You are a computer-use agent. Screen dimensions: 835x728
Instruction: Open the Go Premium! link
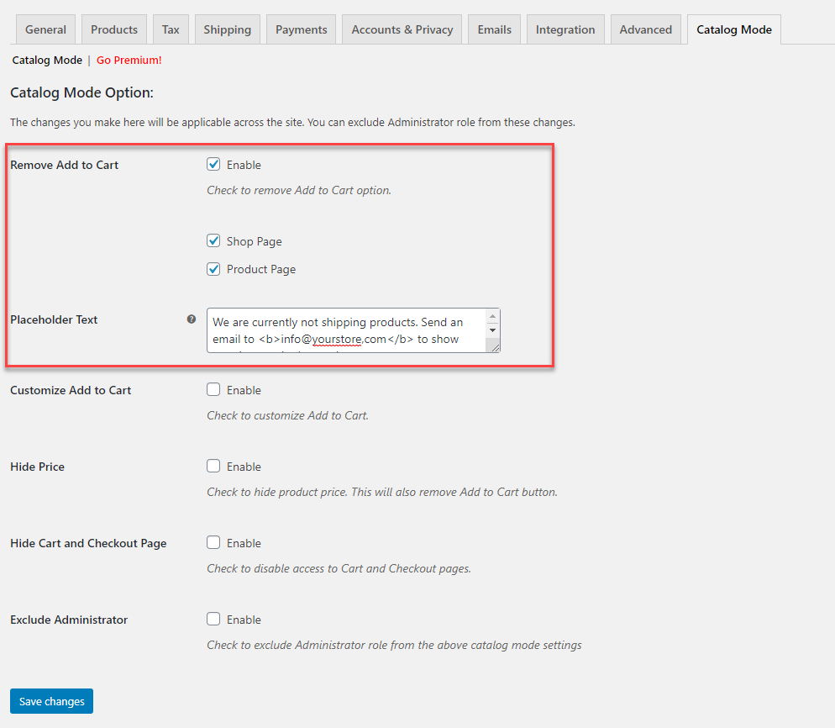[129, 61]
